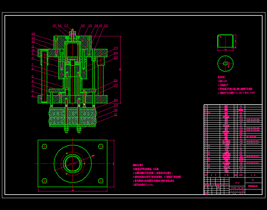Click the top-right bolt hole in plan view
The height and width of the screenshot is (210, 267).
(x=101, y=146)
